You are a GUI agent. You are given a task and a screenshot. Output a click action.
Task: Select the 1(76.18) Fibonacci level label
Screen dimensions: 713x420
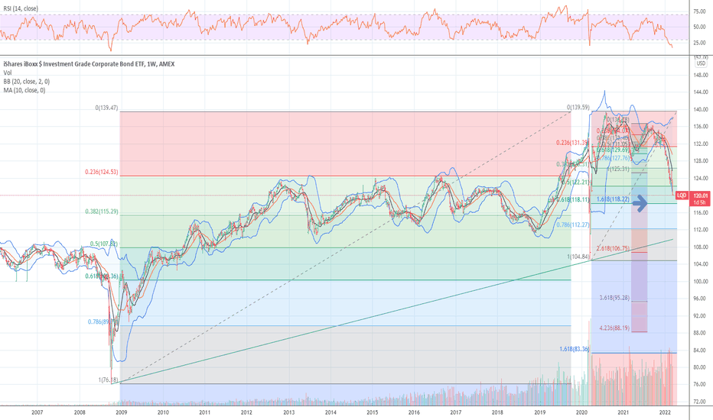click(x=108, y=380)
